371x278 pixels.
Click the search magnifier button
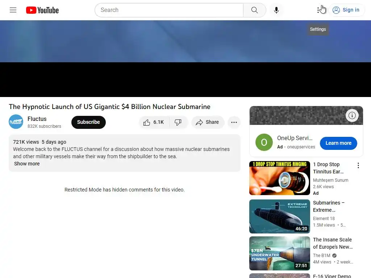click(x=255, y=10)
